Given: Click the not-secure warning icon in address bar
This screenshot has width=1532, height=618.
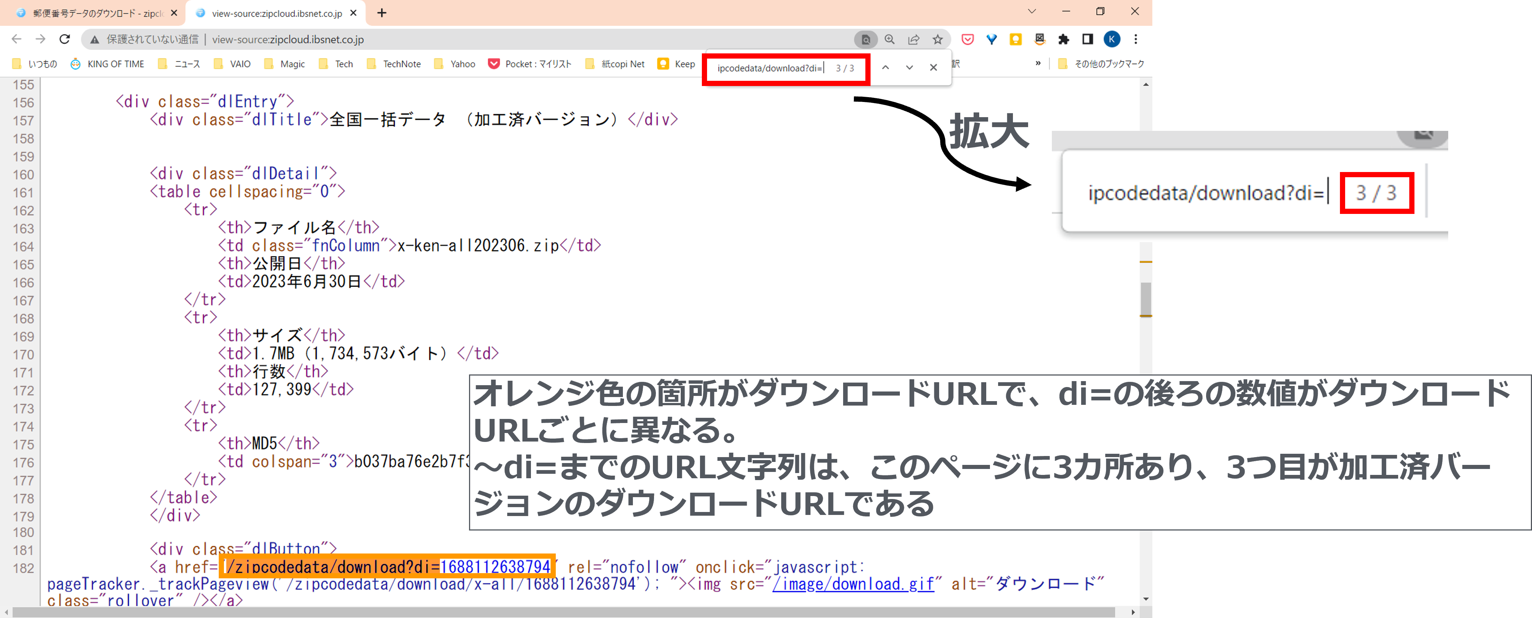Looking at the screenshot, I should (x=94, y=40).
